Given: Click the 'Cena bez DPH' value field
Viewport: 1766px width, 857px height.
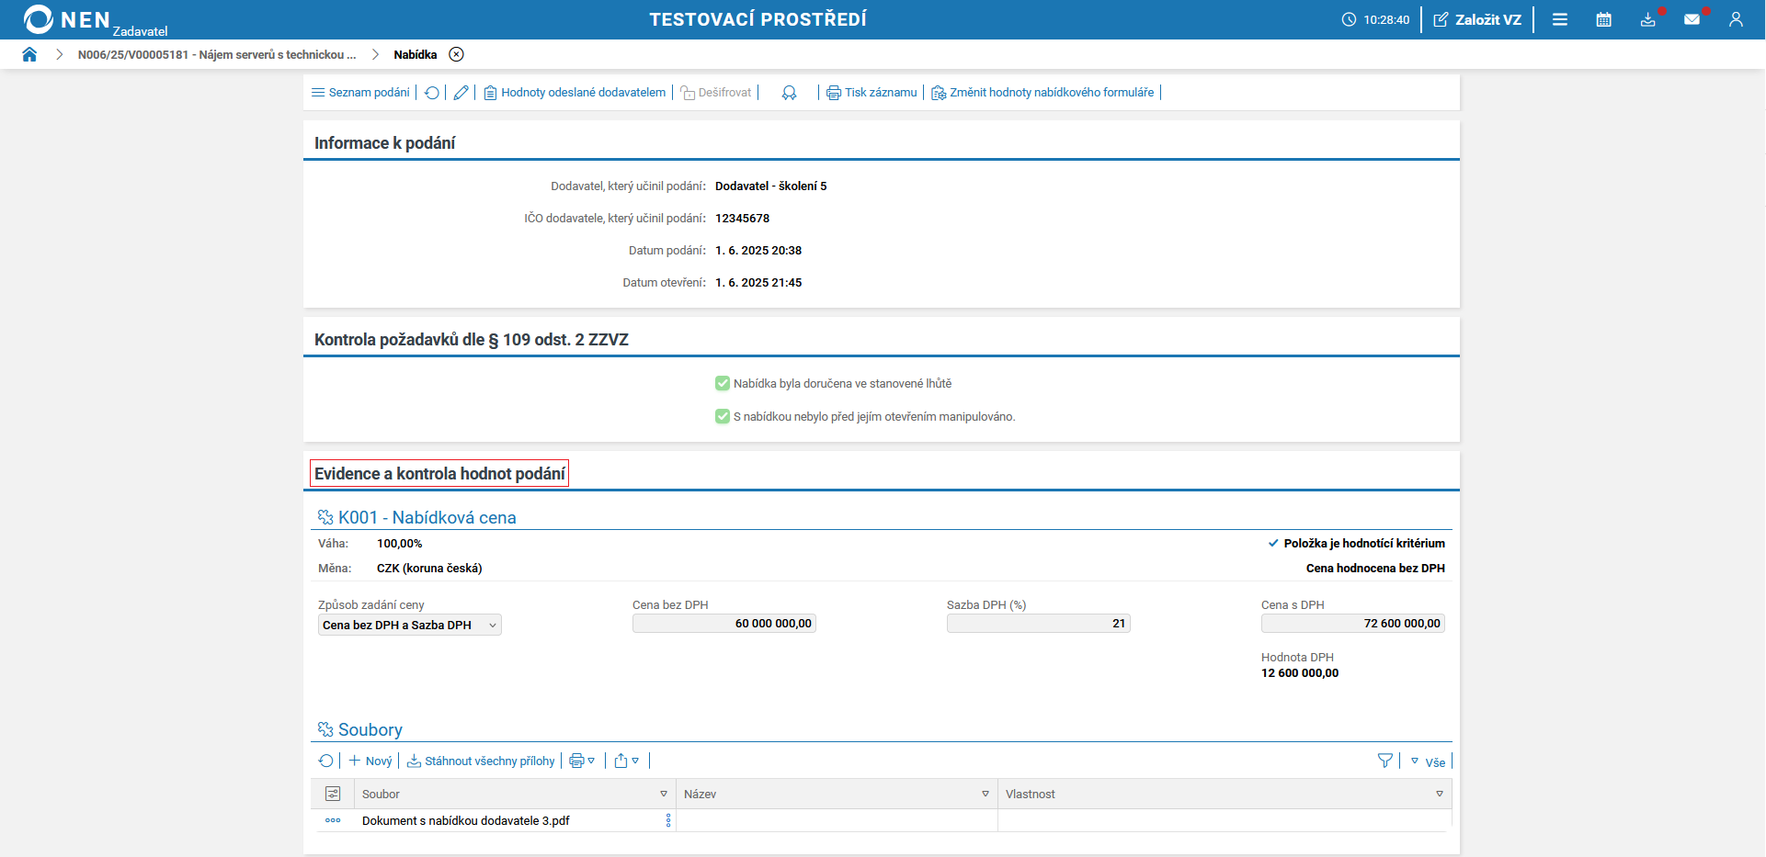Looking at the screenshot, I should pos(723,624).
